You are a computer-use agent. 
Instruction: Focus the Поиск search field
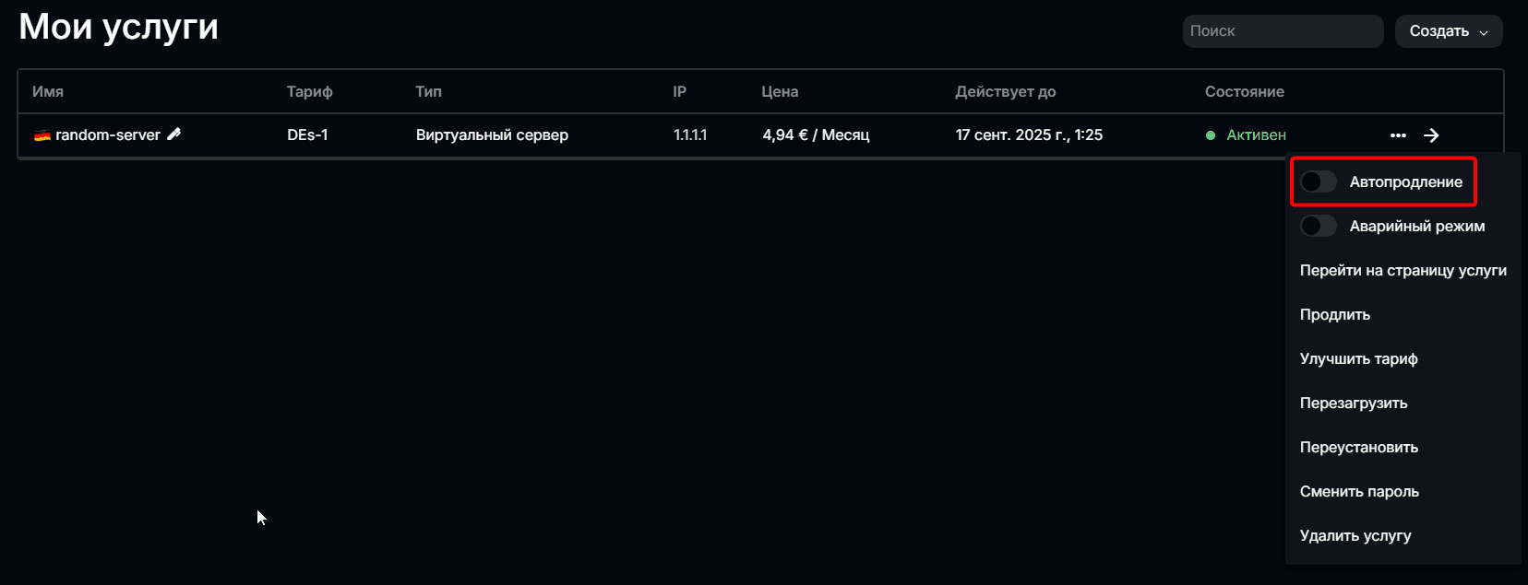click(1283, 31)
